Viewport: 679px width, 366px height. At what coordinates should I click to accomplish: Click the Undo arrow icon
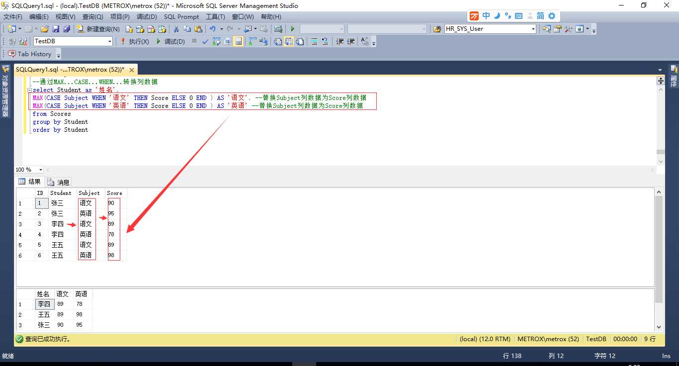(x=212, y=29)
